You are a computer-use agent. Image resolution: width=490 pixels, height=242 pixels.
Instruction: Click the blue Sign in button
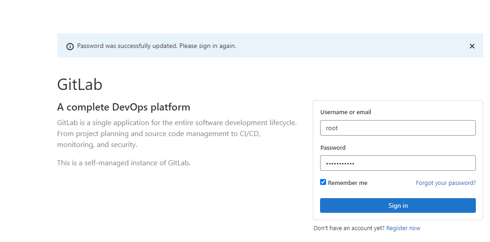[398, 205]
